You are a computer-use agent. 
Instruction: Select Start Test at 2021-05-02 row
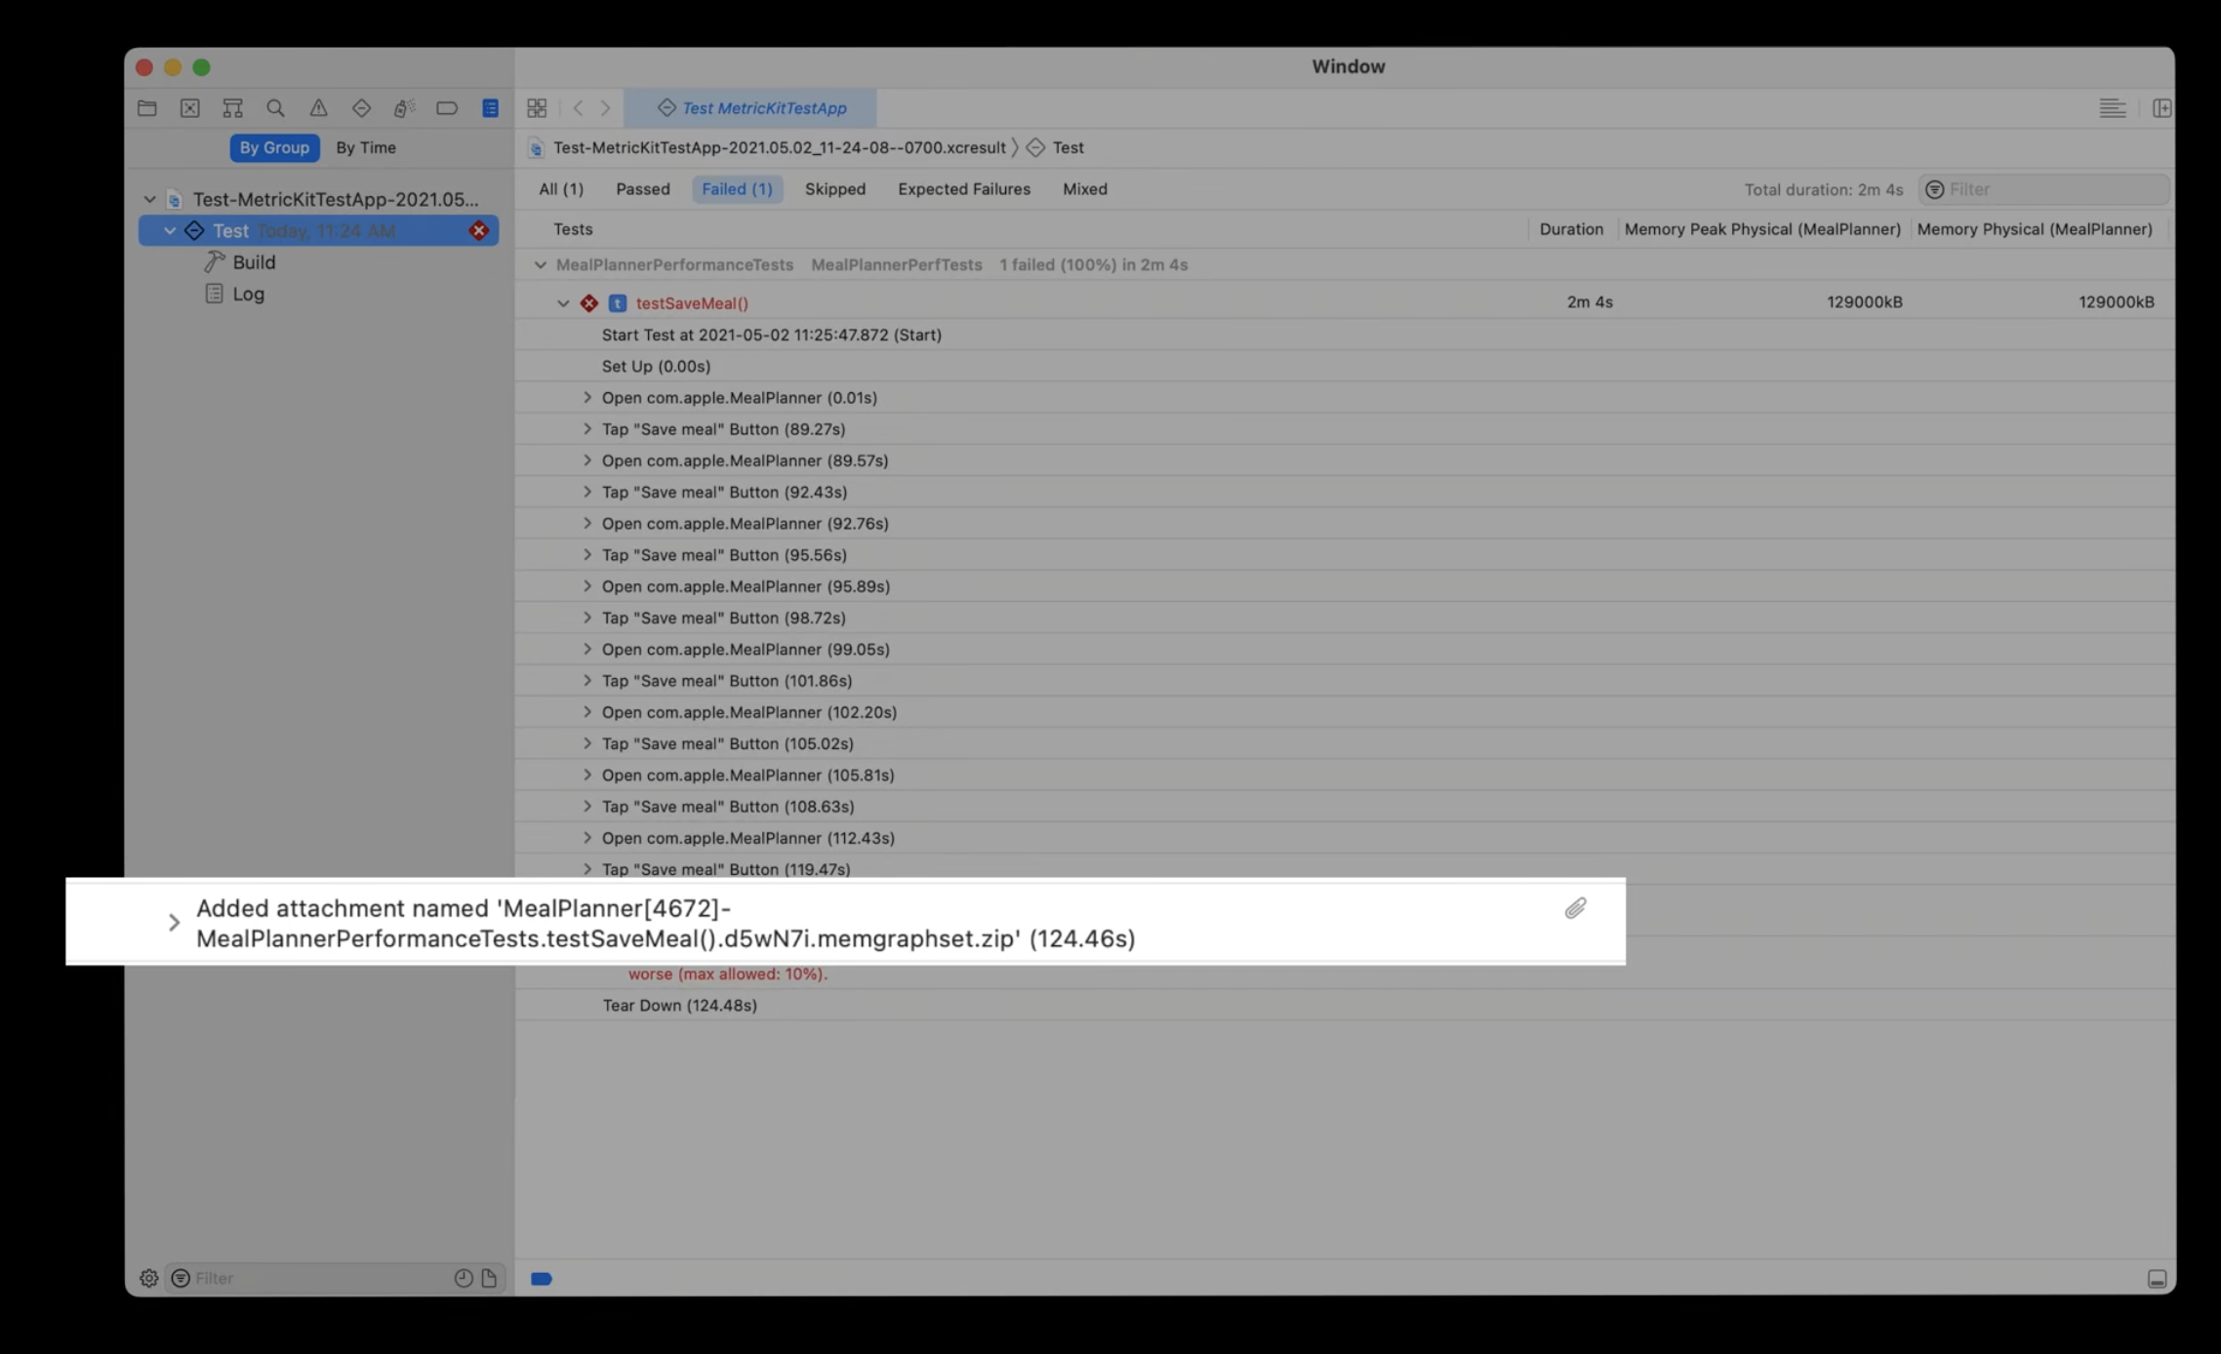click(x=1345, y=335)
